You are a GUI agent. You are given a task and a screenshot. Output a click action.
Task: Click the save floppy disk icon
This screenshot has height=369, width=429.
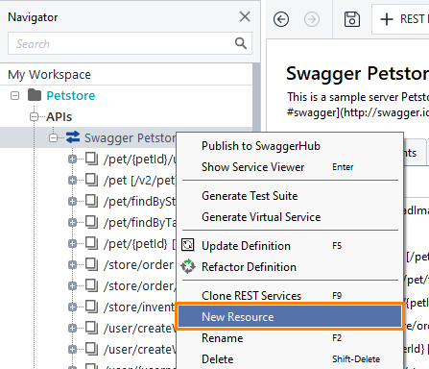coord(352,19)
